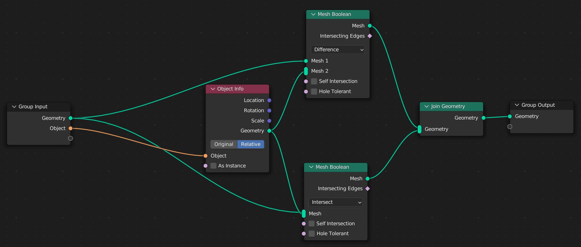Image resolution: width=581 pixels, height=247 pixels.
Task: Select the Relative transform space option
Action: tap(250, 144)
